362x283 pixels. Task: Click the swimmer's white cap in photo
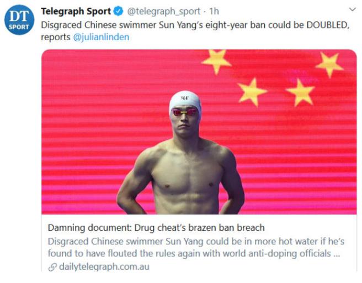coord(185,101)
